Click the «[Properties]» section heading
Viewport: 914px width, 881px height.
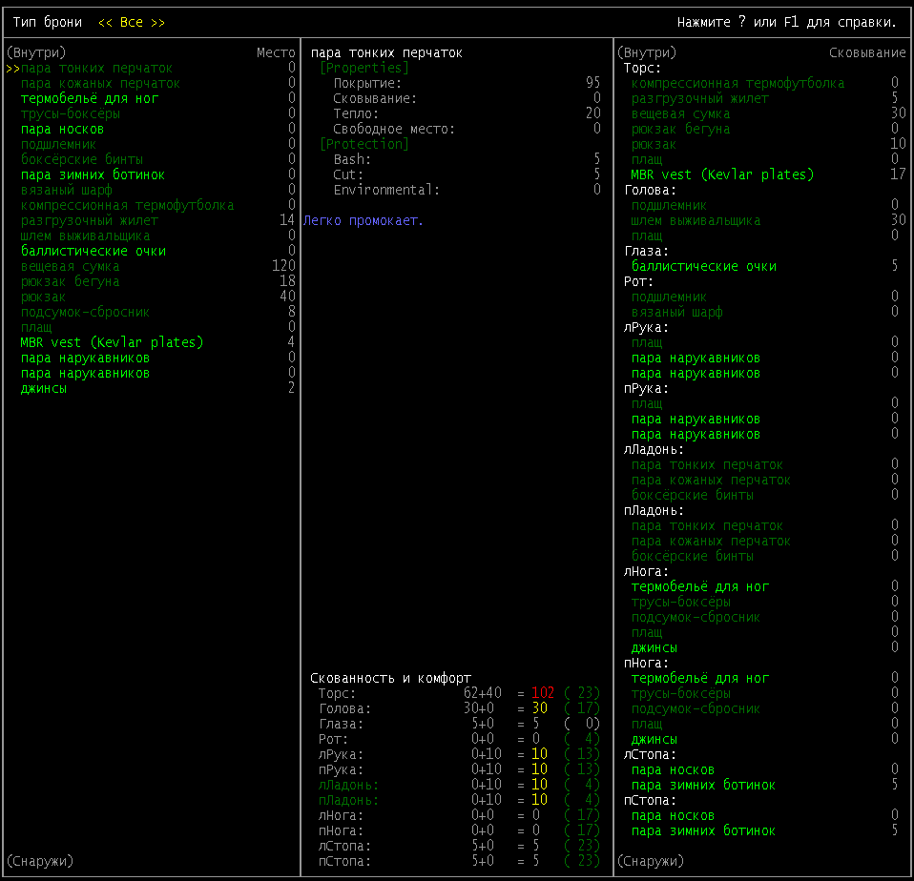point(364,68)
